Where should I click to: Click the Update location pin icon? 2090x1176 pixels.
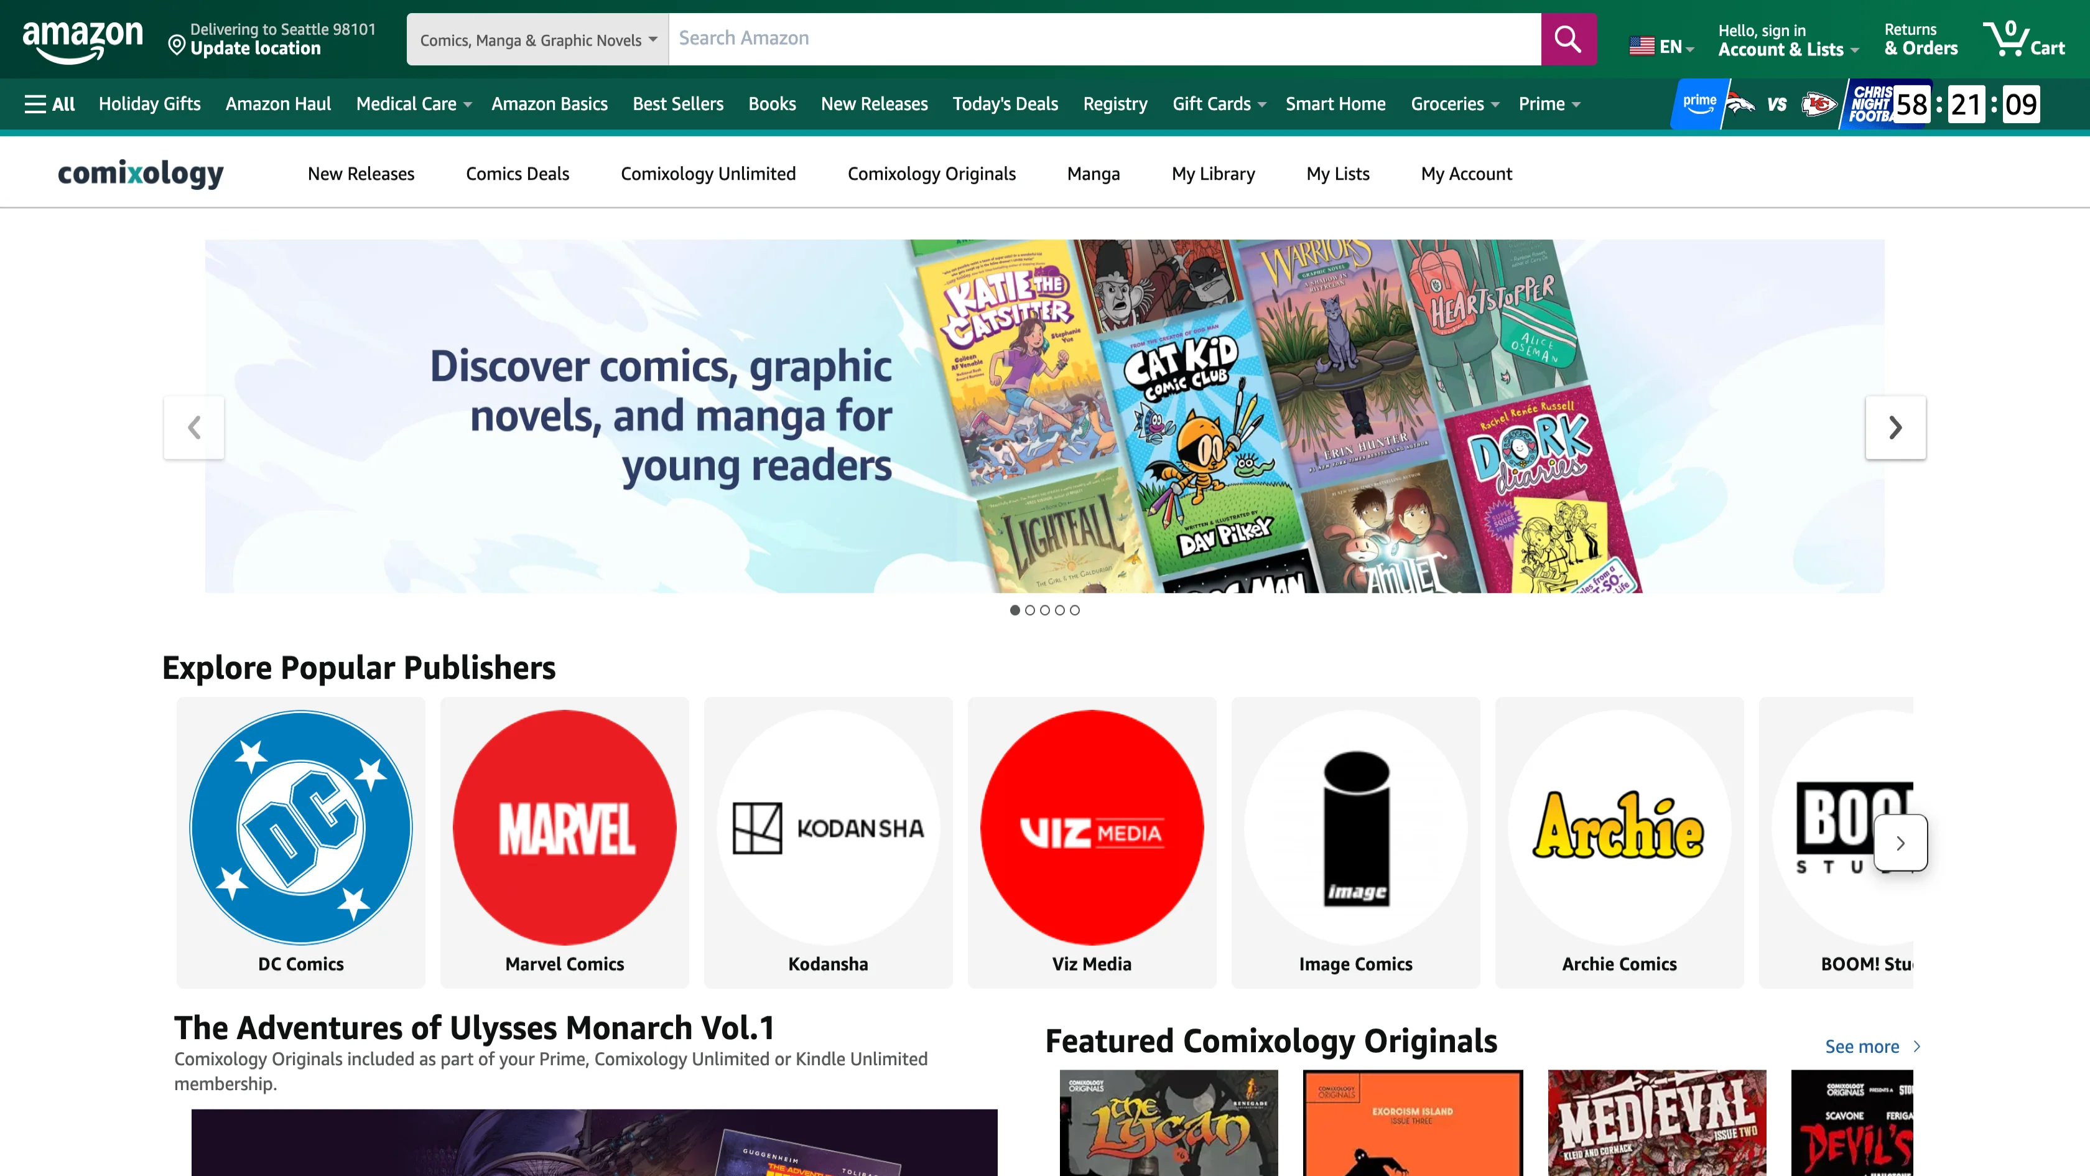[176, 45]
